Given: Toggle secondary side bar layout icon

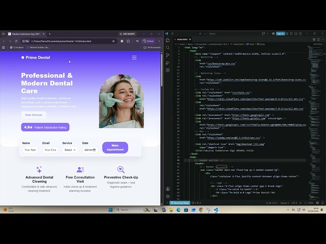Looking at the screenshot, I should [x=300, y=34].
